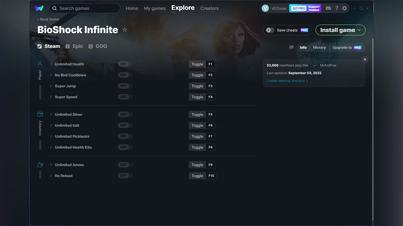Close the info panel with X

[365, 59]
